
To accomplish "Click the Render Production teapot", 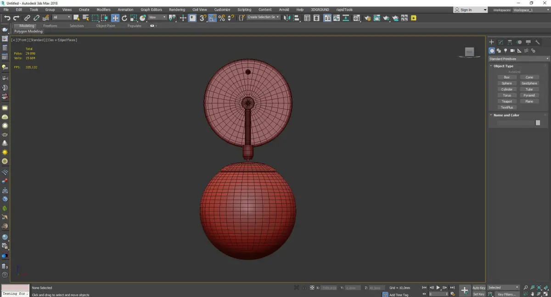I will (386, 18).
